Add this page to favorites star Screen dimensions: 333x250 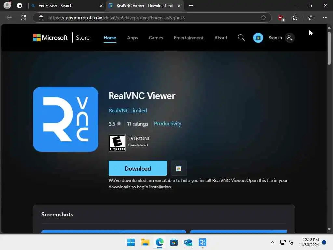(263, 18)
